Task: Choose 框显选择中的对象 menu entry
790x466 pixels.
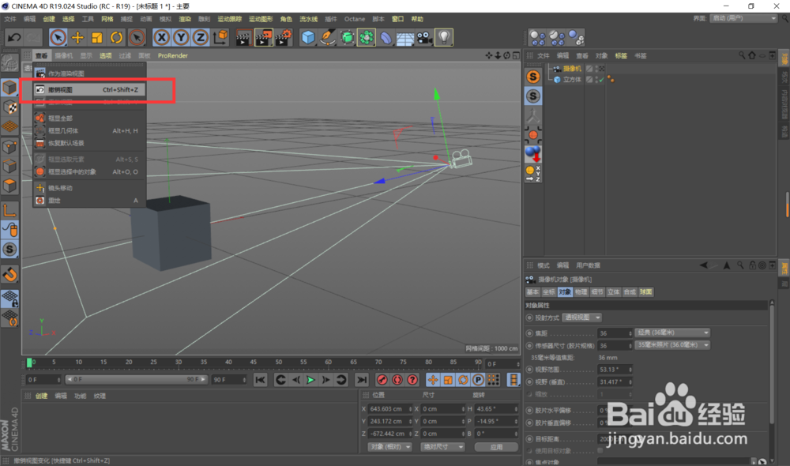Action: [89, 172]
